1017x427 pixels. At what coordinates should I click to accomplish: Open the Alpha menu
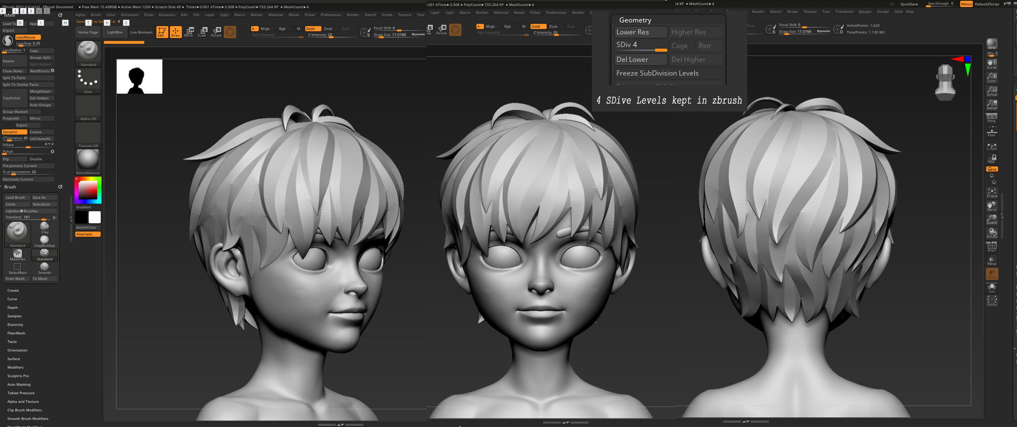(80, 15)
